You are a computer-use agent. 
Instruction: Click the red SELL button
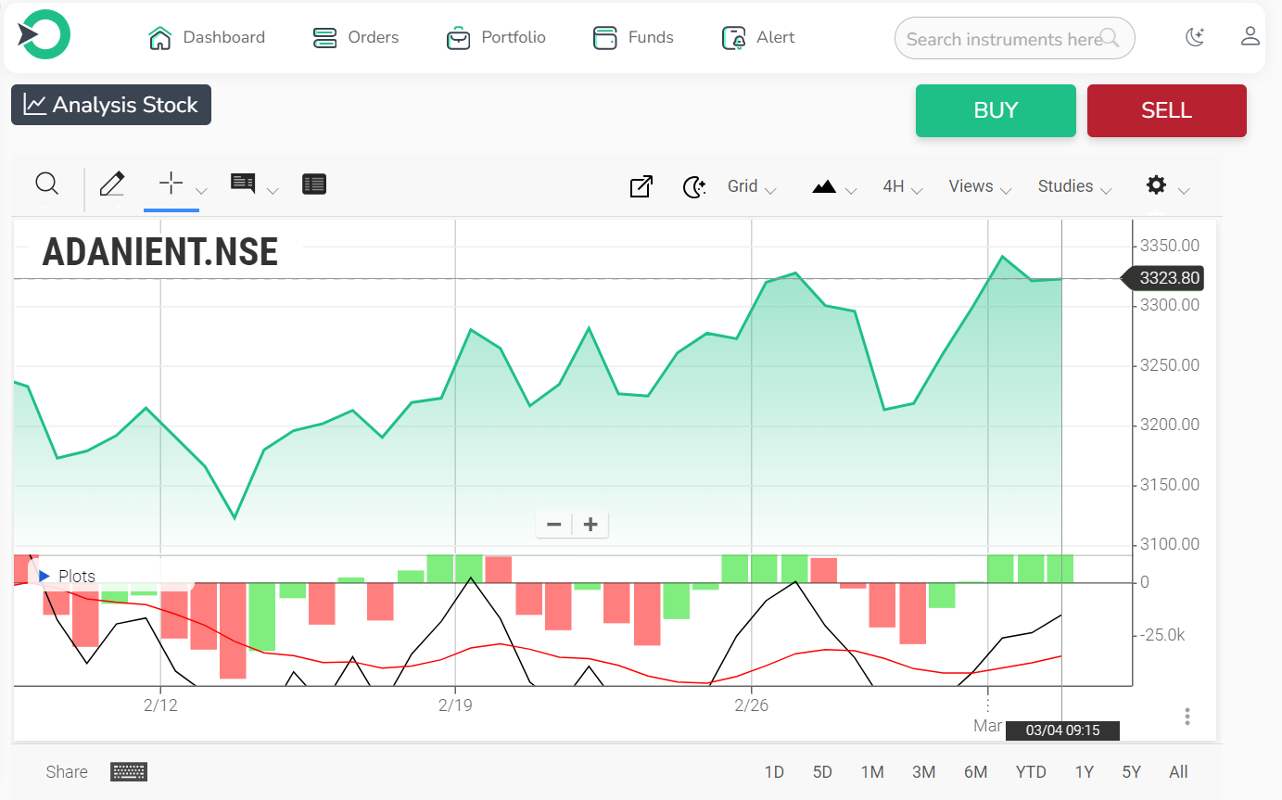tap(1166, 110)
